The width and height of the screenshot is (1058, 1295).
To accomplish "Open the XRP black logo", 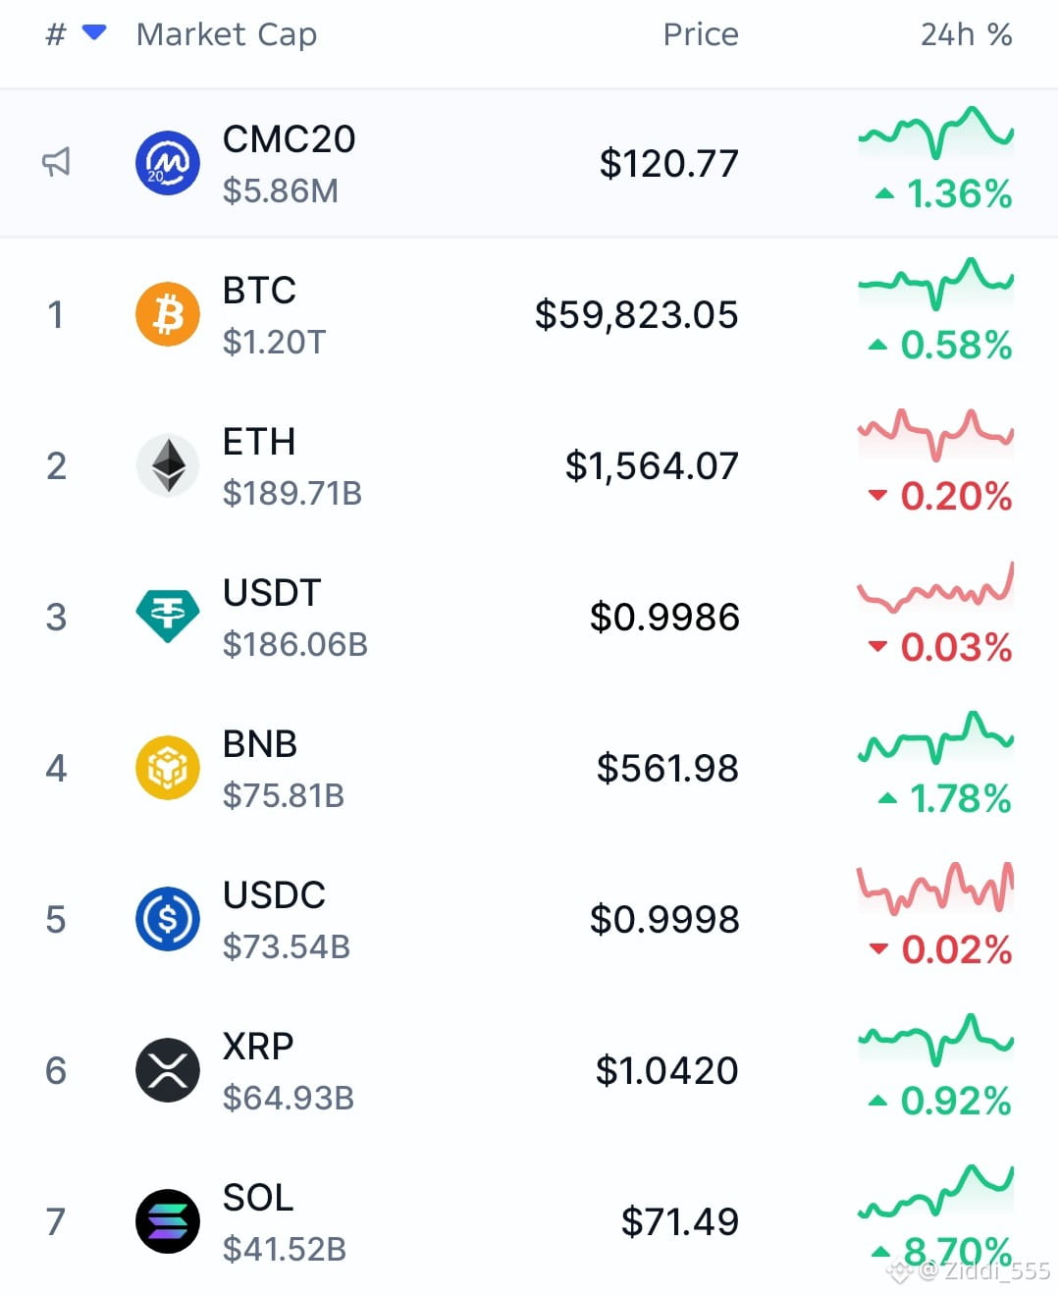I will click(x=168, y=1070).
